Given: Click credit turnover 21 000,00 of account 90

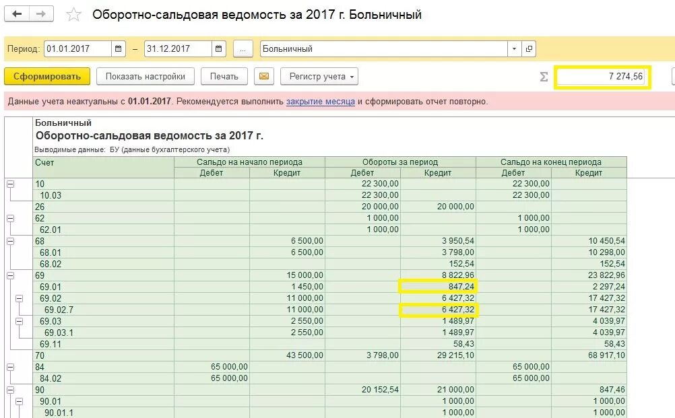Looking at the screenshot, I should tap(439, 390).
